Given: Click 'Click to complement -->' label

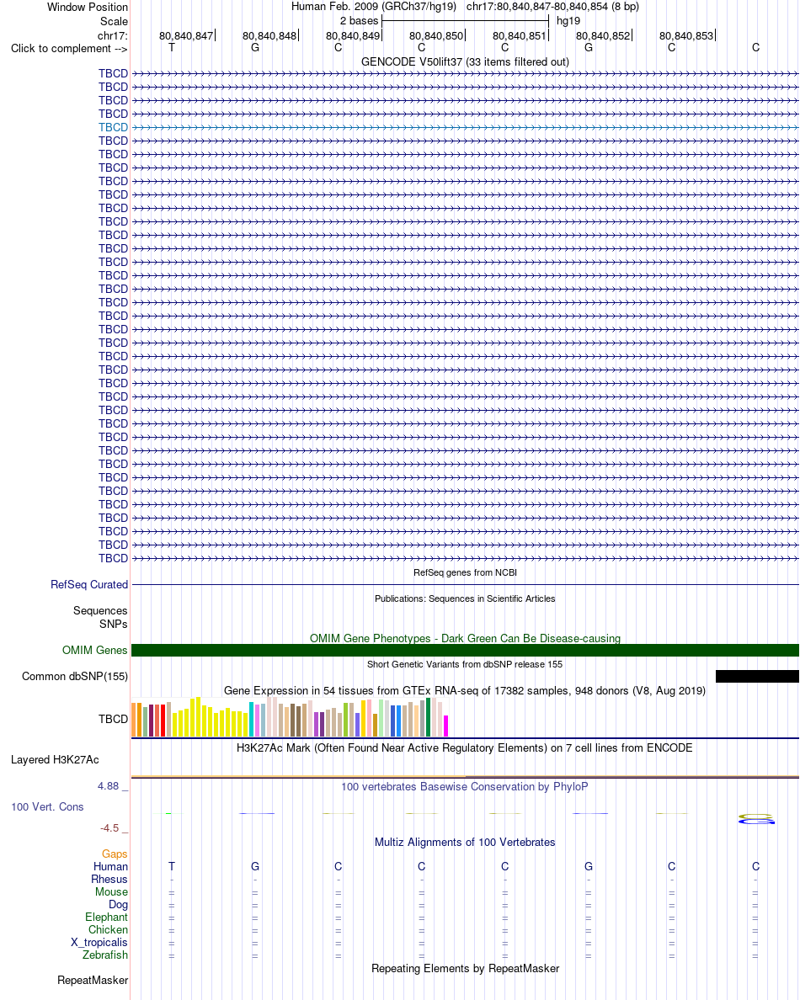Looking at the screenshot, I should pos(69,49).
